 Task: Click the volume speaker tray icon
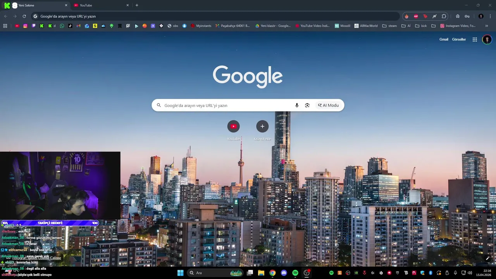470,273
